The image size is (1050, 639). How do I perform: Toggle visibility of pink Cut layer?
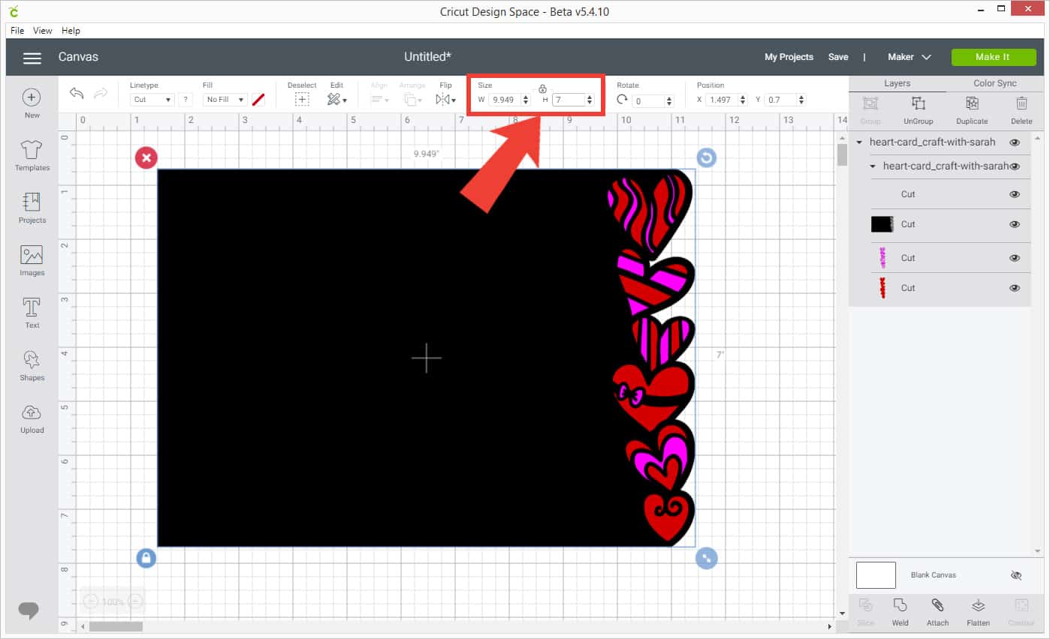pyautogui.click(x=1015, y=258)
